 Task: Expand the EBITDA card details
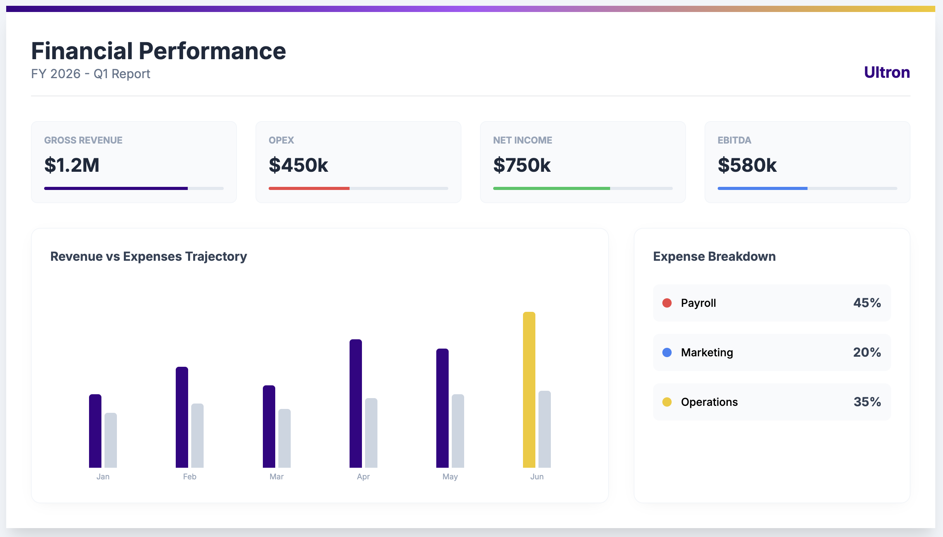pyautogui.click(x=807, y=162)
